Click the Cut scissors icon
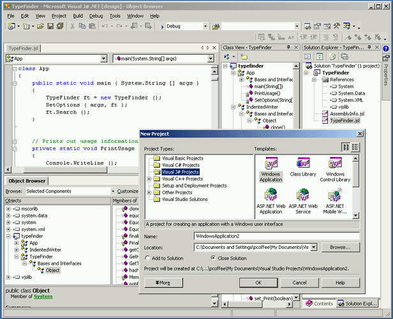The width and height of the screenshot is (393, 319). pyautogui.click(x=72, y=26)
